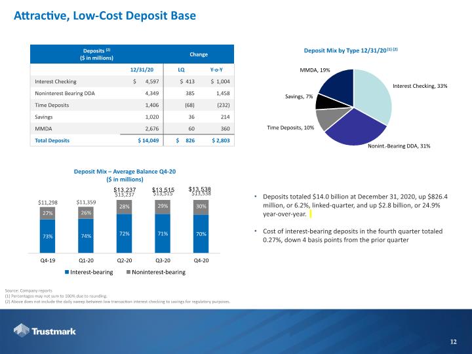472x354 pixels.
Task: Click the '1,458' Y-o-Y change value
Action: [223, 93]
